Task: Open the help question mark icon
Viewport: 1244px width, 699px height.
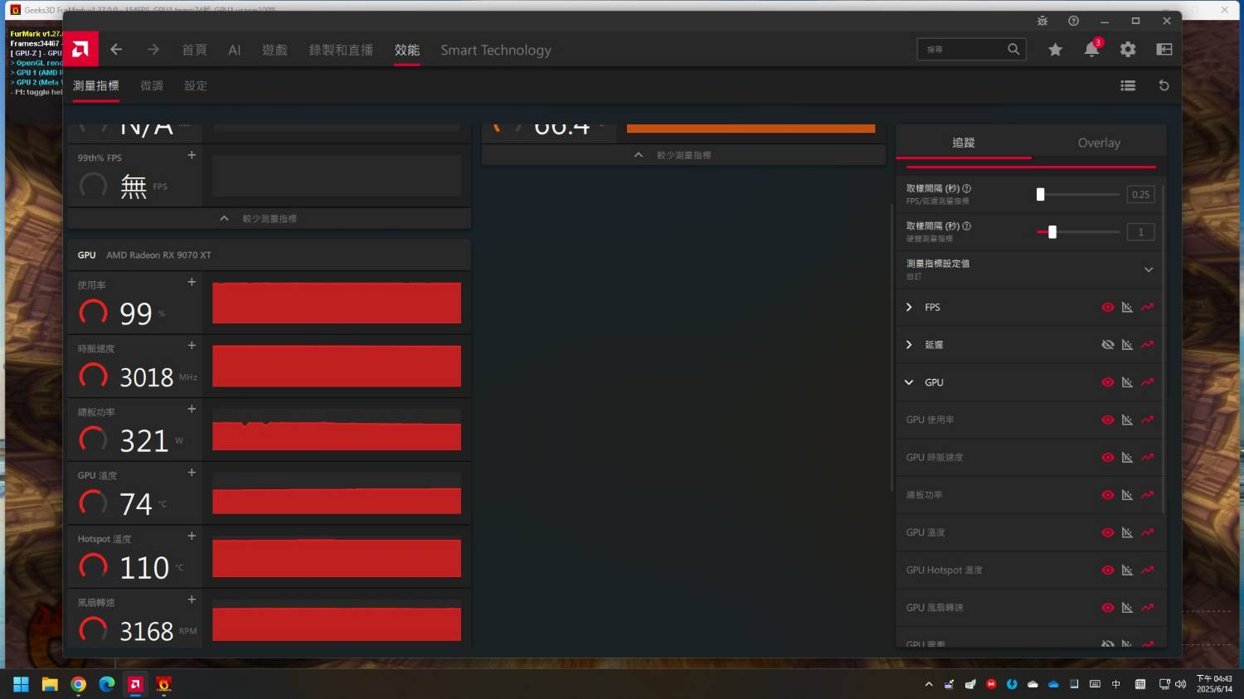Action: [1074, 21]
